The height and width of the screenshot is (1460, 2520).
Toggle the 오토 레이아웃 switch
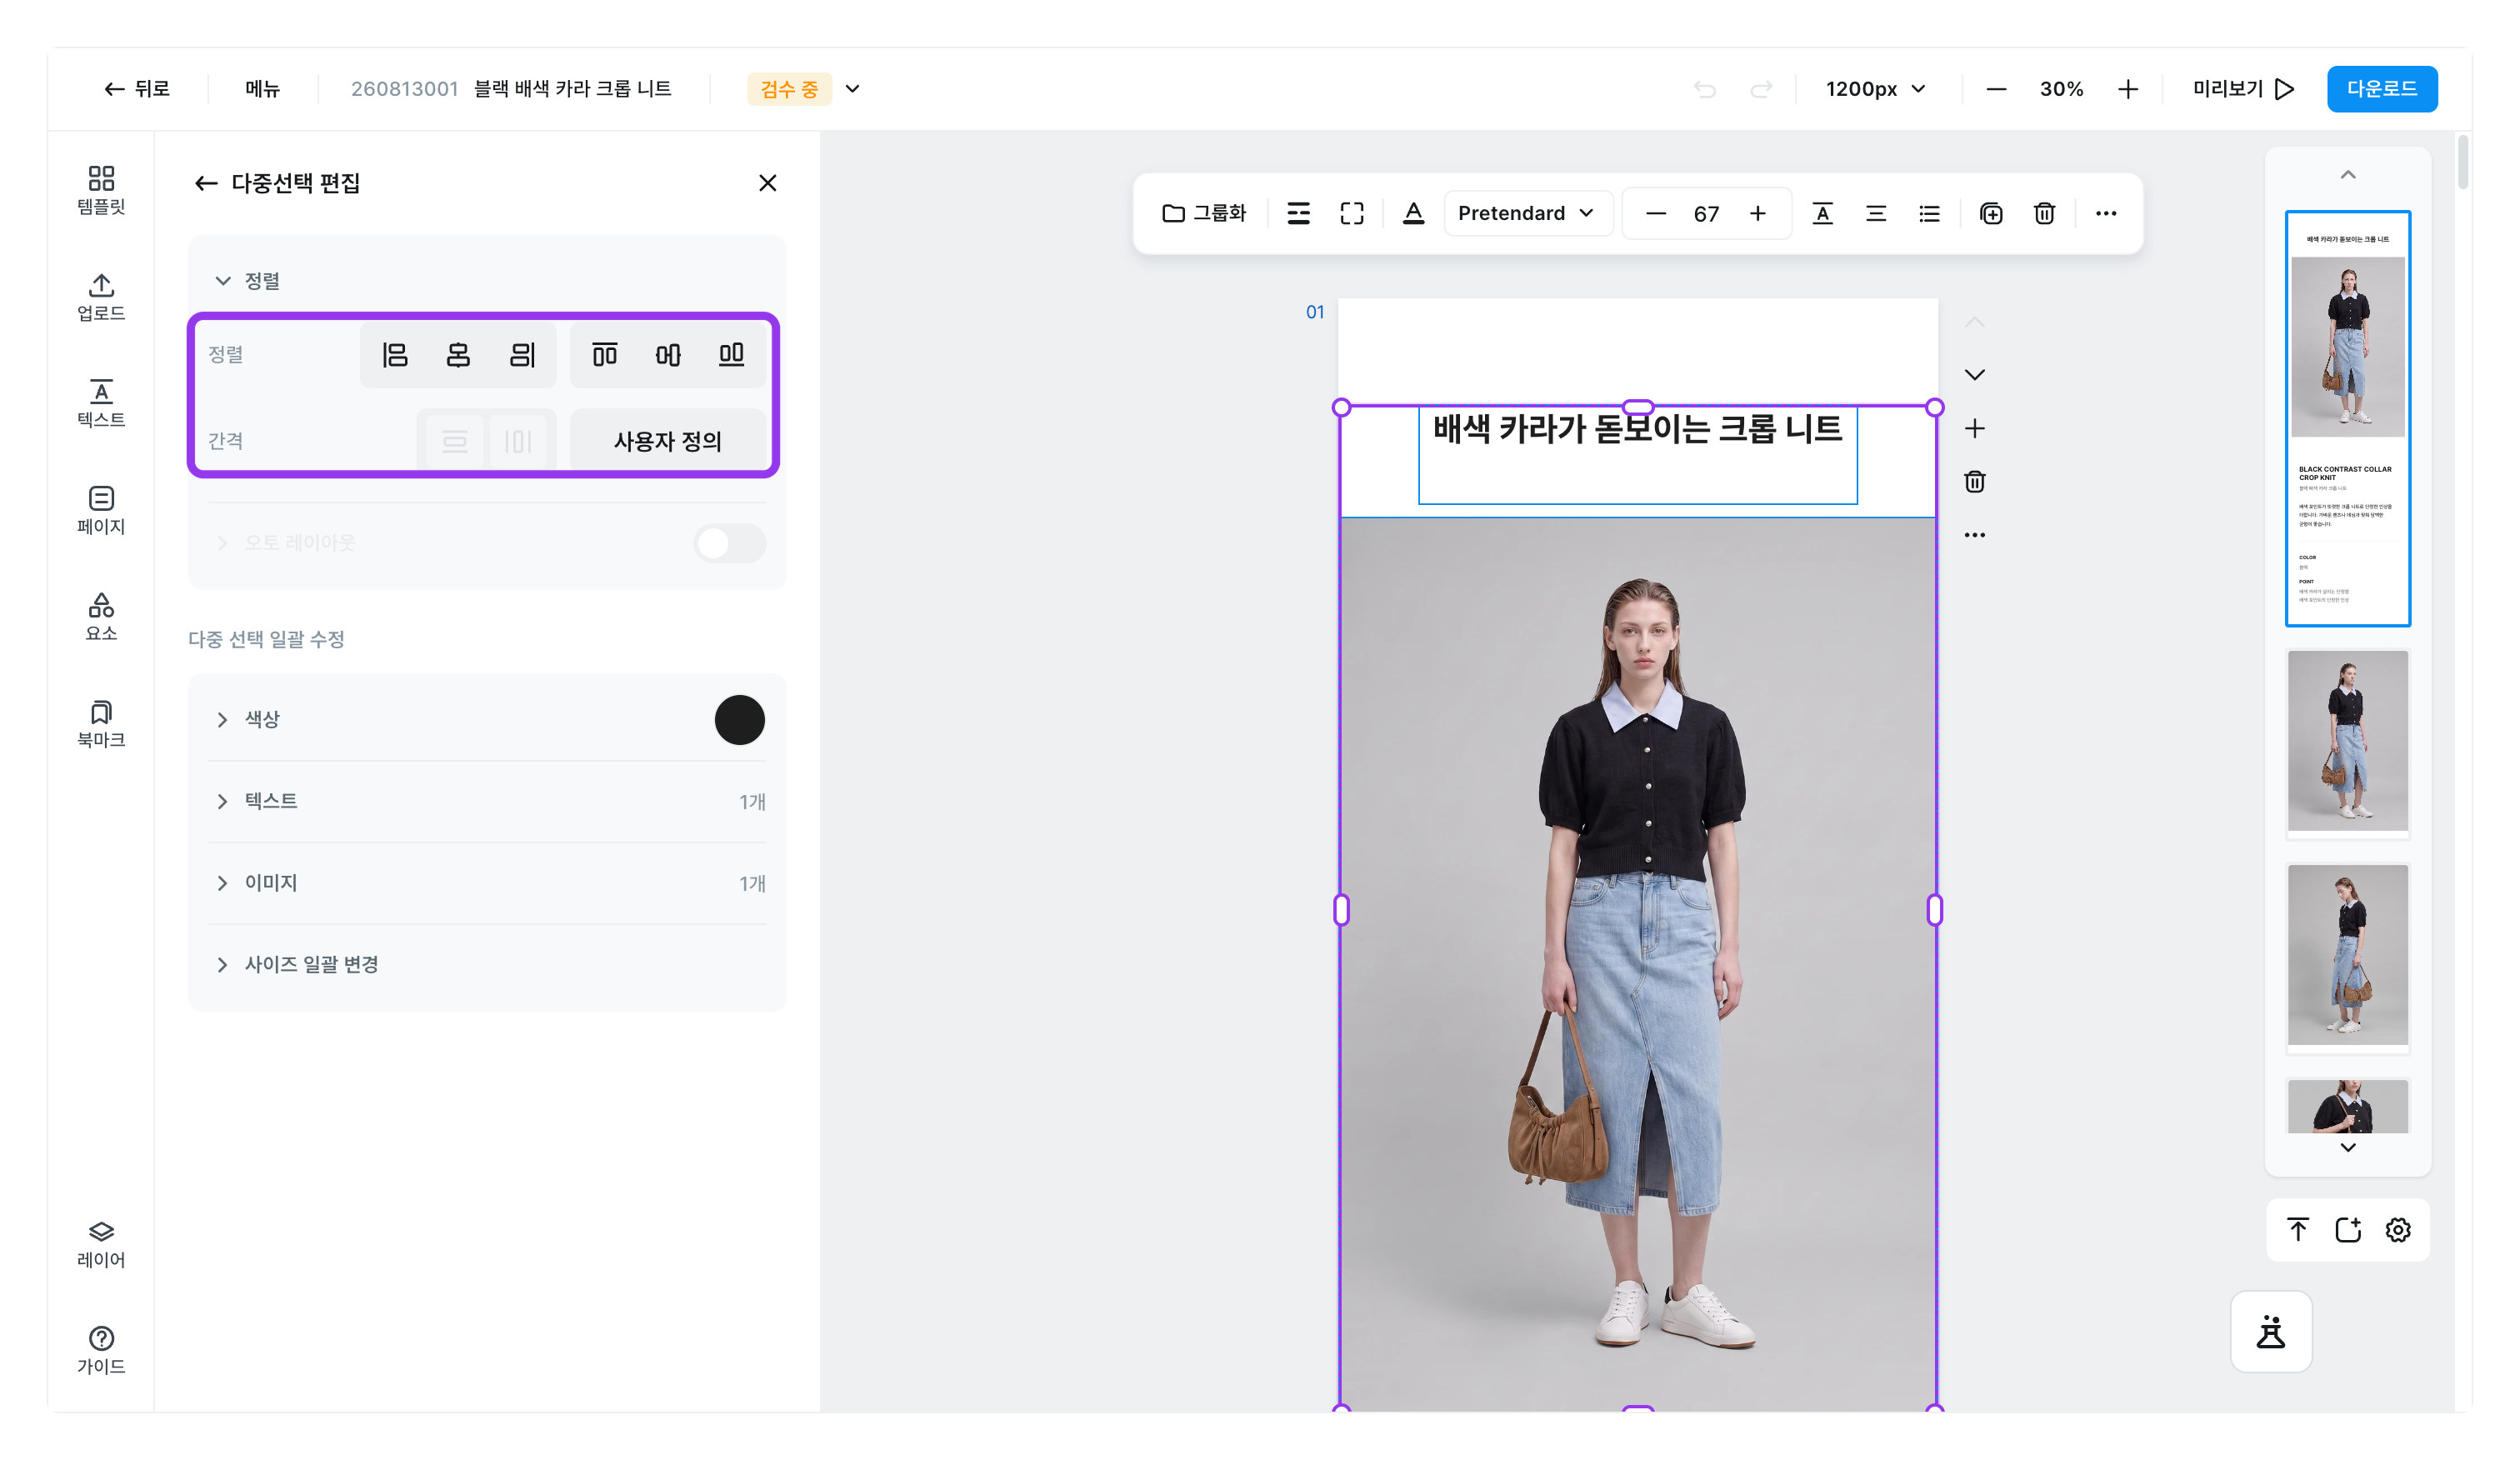[730, 543]
